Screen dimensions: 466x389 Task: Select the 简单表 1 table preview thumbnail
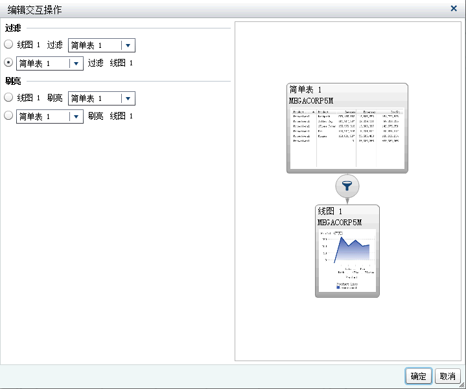(x=347, y=137)
